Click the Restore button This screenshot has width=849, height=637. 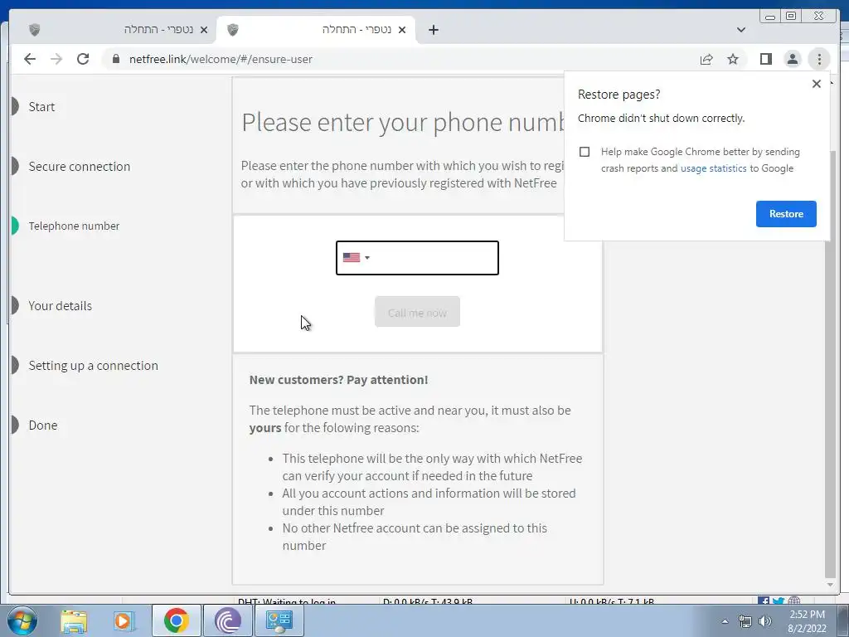786,214
